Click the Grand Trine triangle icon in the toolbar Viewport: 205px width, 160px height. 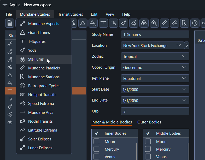click(x=83, y=23)
